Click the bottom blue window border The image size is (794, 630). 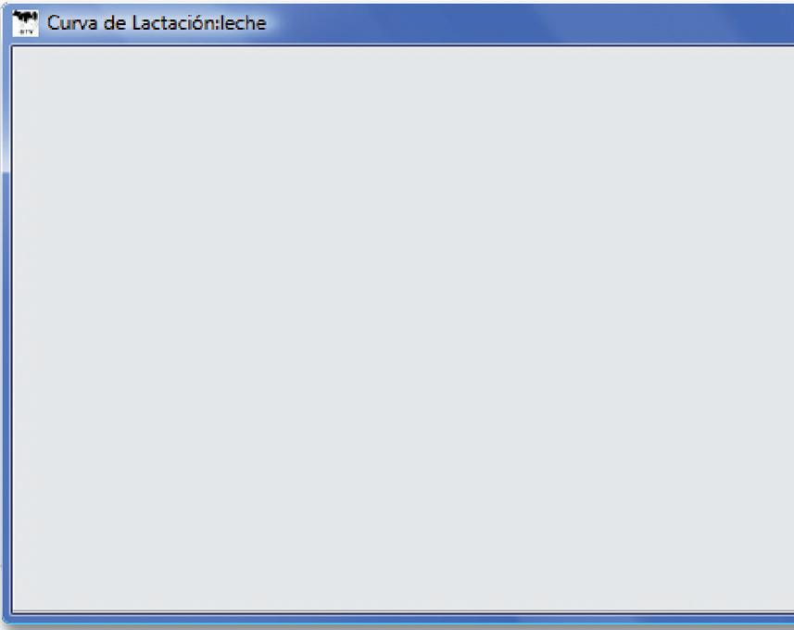coord(400,619)
